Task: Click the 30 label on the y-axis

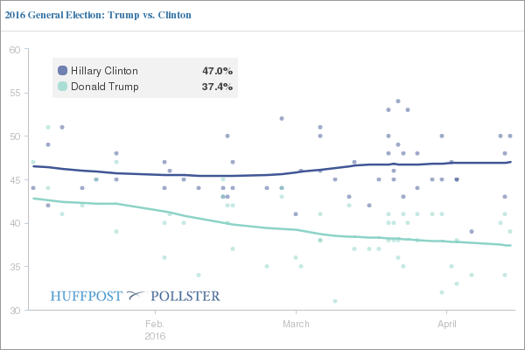Action: click(x=15, y=310)
